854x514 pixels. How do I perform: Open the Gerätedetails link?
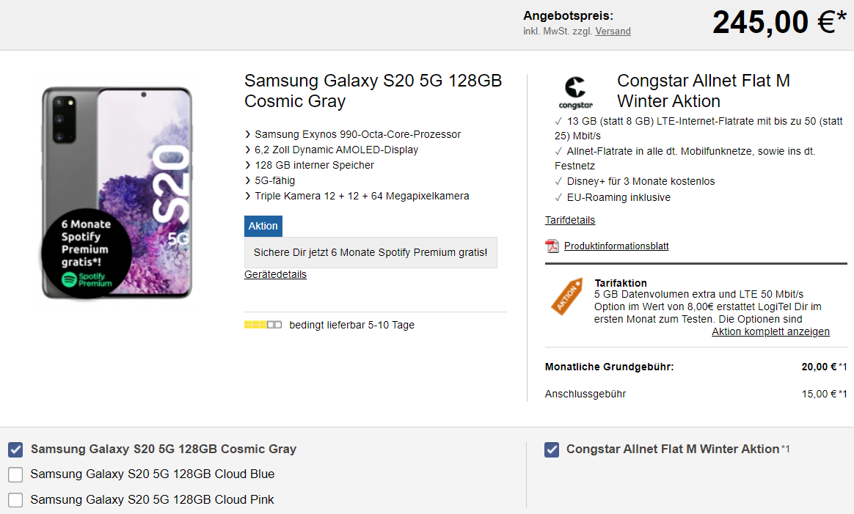(275, 274)
